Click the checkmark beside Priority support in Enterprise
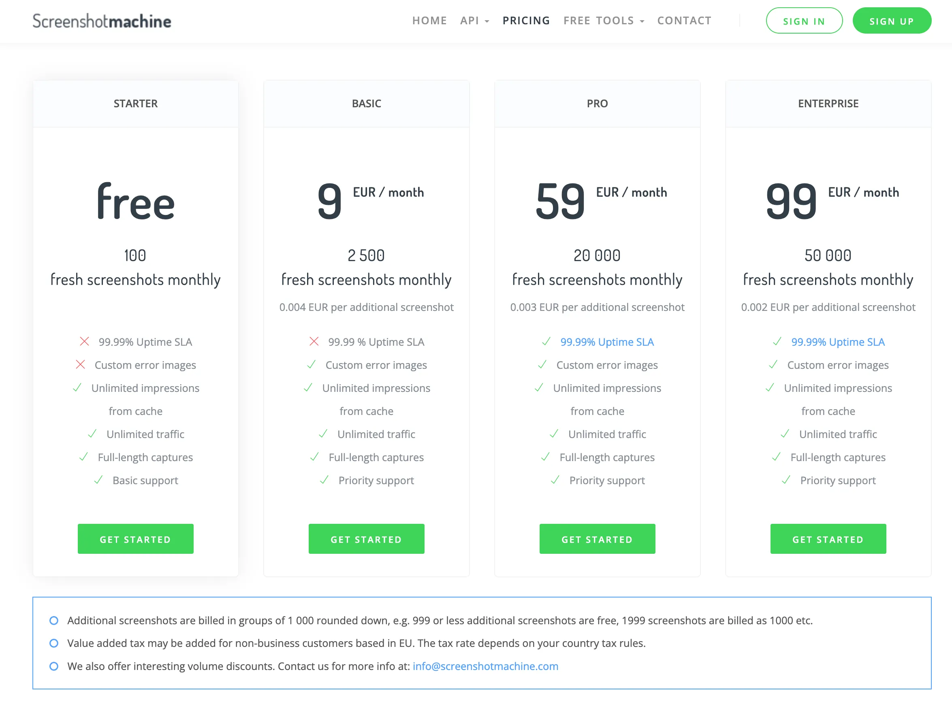The height and width of the screenshot is (706, 952). click(786, 480)
